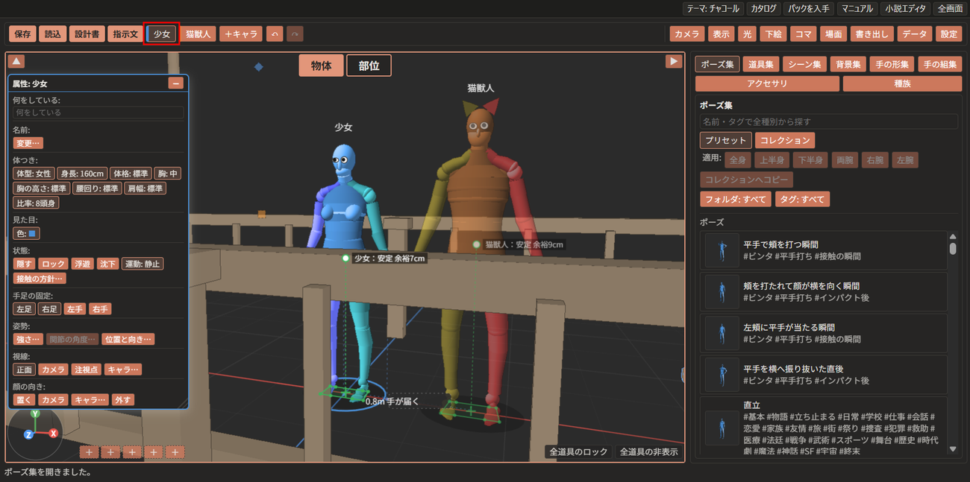Undo the last action with the undo arrow

275,34
